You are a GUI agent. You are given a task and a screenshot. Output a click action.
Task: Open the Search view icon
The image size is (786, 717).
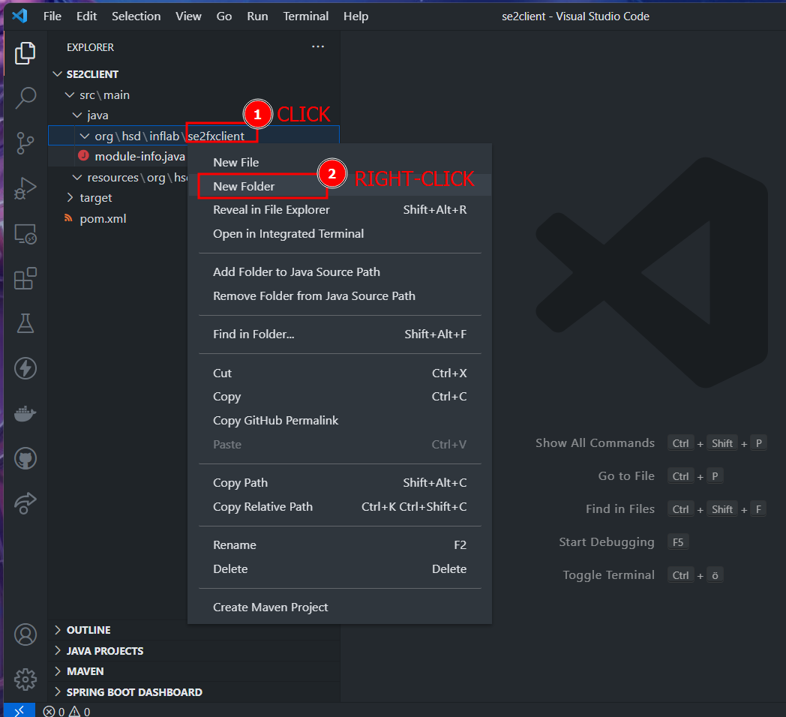25,97
